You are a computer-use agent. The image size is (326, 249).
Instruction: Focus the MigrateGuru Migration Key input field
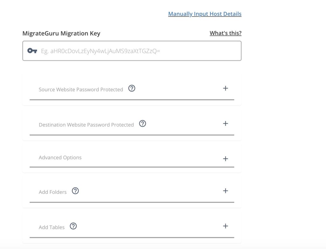[137, 51]
